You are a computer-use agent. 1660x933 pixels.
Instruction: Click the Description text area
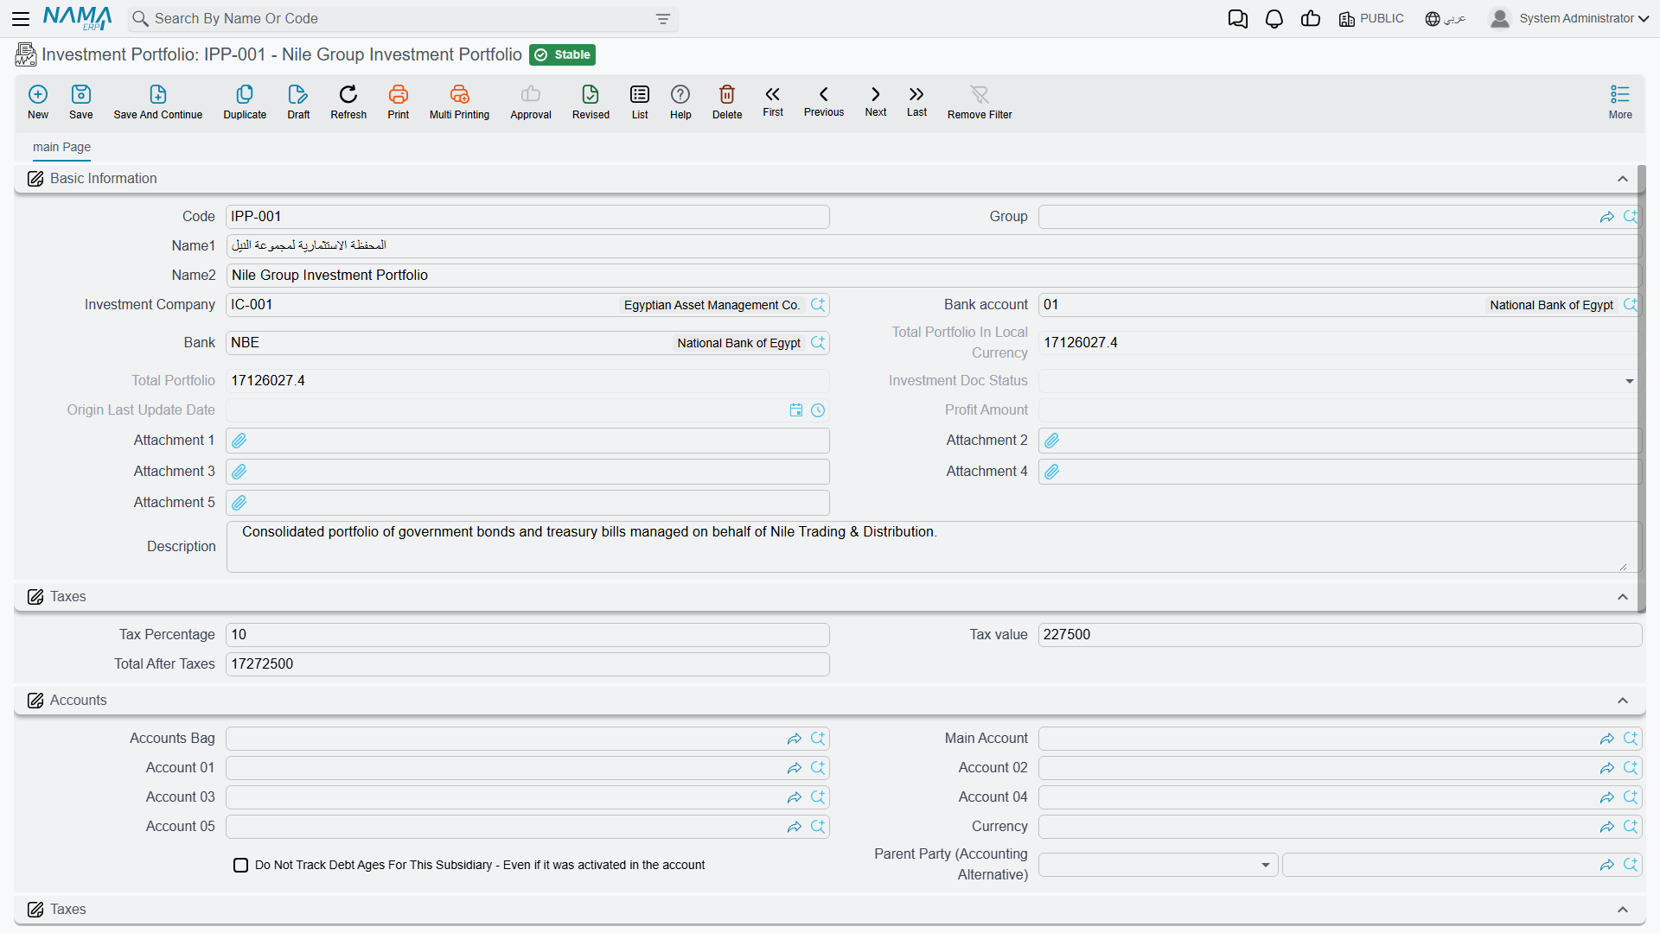[932, 547]
